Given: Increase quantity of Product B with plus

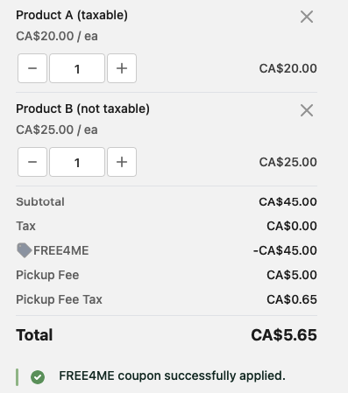Looking at the screenshot, I should point(122,162).
